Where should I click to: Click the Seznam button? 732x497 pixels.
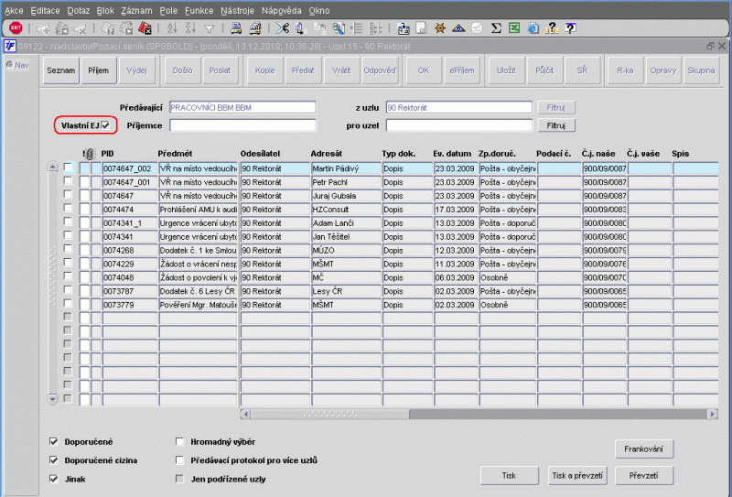point(61,70)
